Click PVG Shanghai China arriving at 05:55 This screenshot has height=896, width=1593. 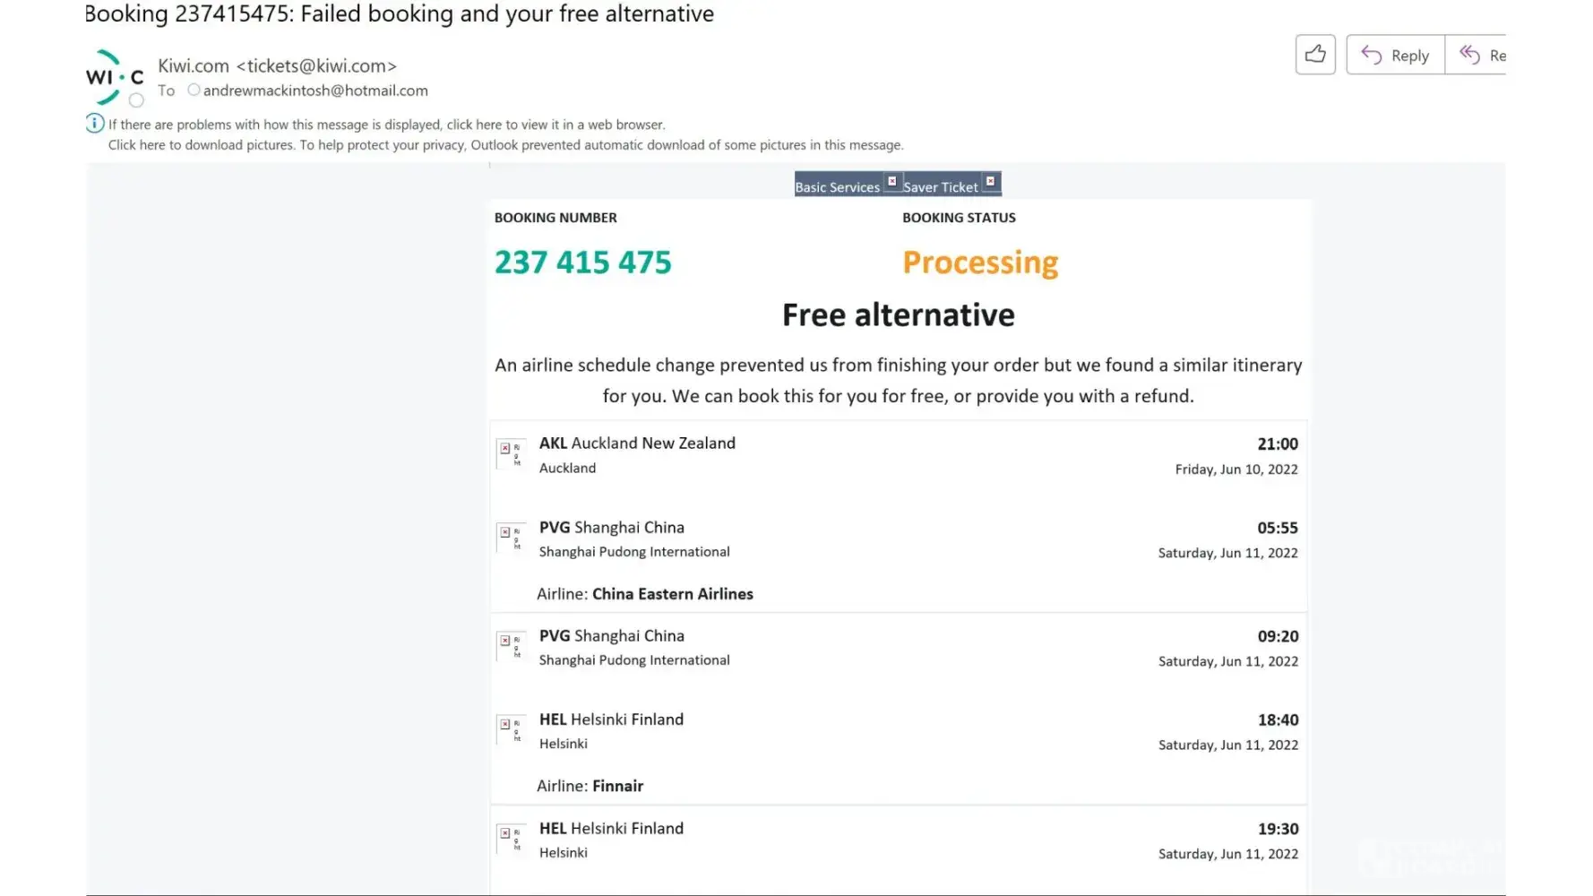point(612,527)
